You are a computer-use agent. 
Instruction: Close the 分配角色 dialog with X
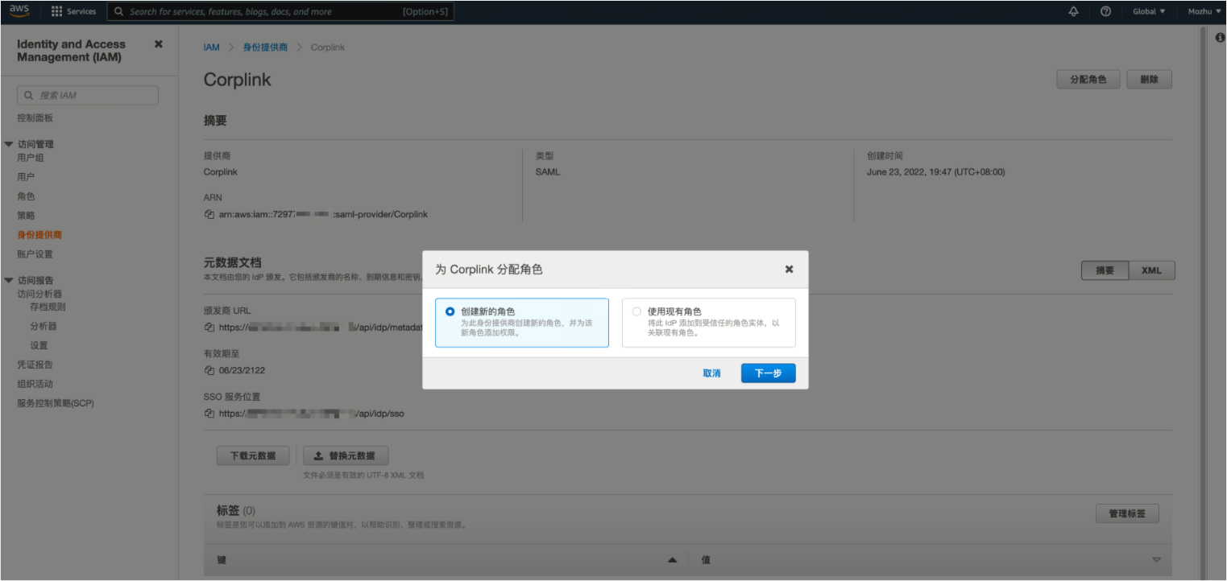point(790,269)
